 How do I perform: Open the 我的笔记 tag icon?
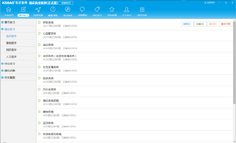(x=97, y=9)
